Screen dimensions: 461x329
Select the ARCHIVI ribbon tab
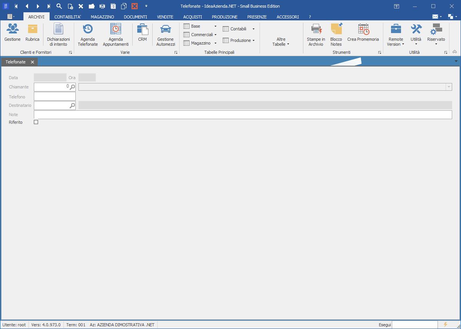37,17
